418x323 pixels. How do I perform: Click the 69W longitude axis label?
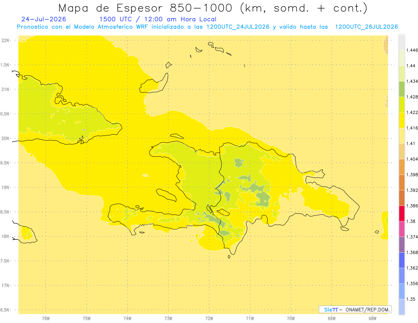point(332,318)
